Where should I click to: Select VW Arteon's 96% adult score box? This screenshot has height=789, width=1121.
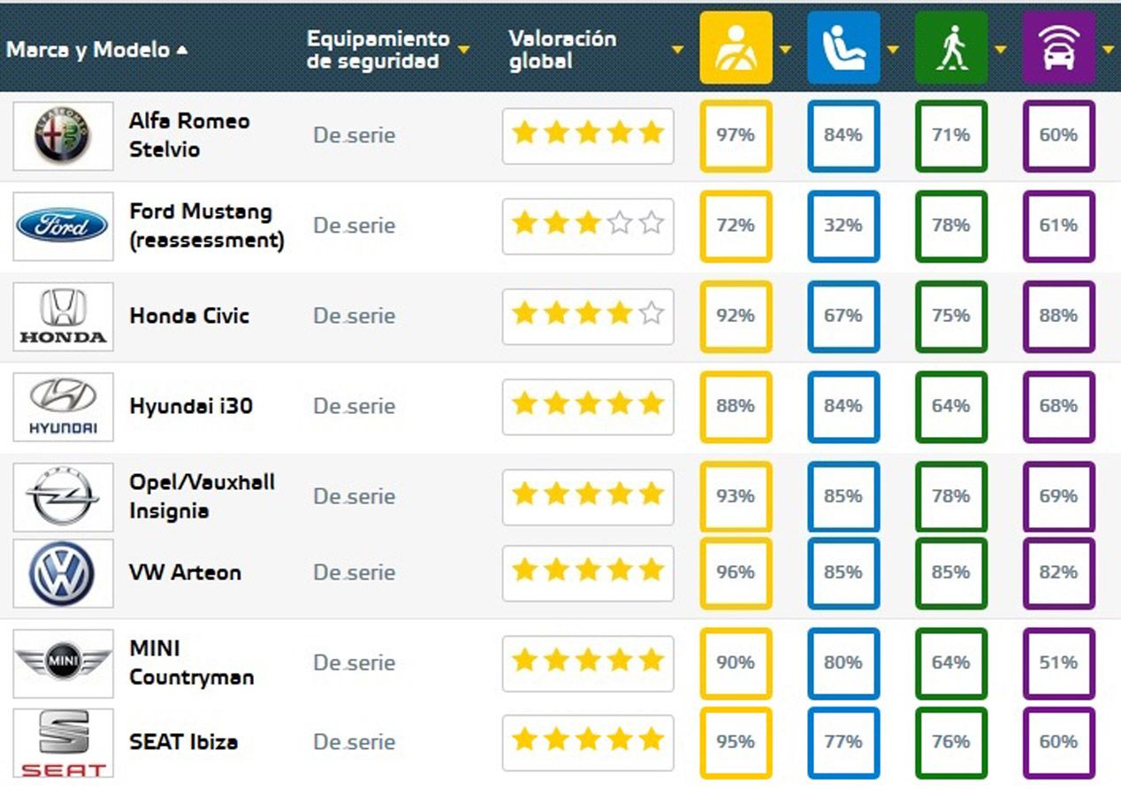click(736, 572)
